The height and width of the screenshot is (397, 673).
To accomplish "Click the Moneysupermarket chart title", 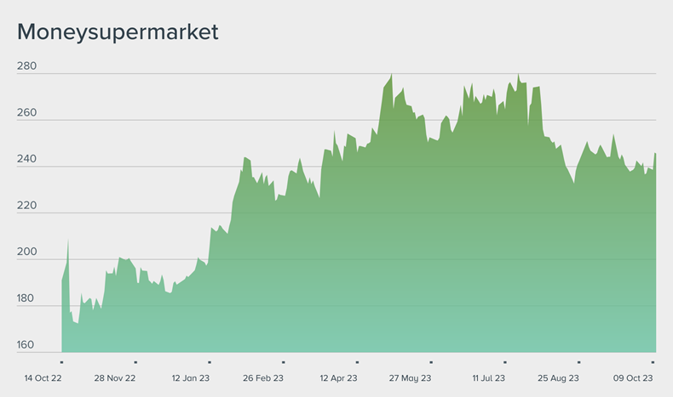I will (x=118, y=32).
